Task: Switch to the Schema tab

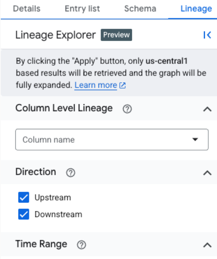Action: [140, 9]
